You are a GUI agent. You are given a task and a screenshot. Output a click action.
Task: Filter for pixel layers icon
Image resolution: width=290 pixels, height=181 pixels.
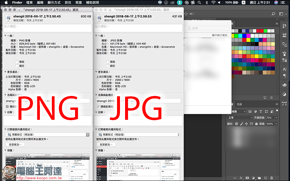click(x=250, y=111)
